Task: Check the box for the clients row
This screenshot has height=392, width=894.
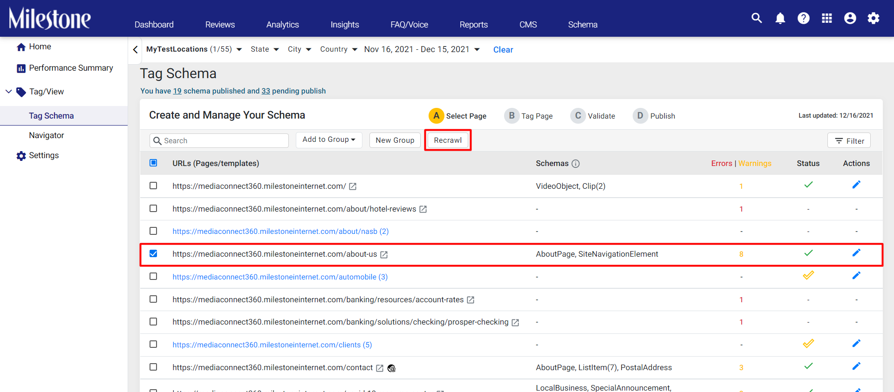Action: (153, 344)
